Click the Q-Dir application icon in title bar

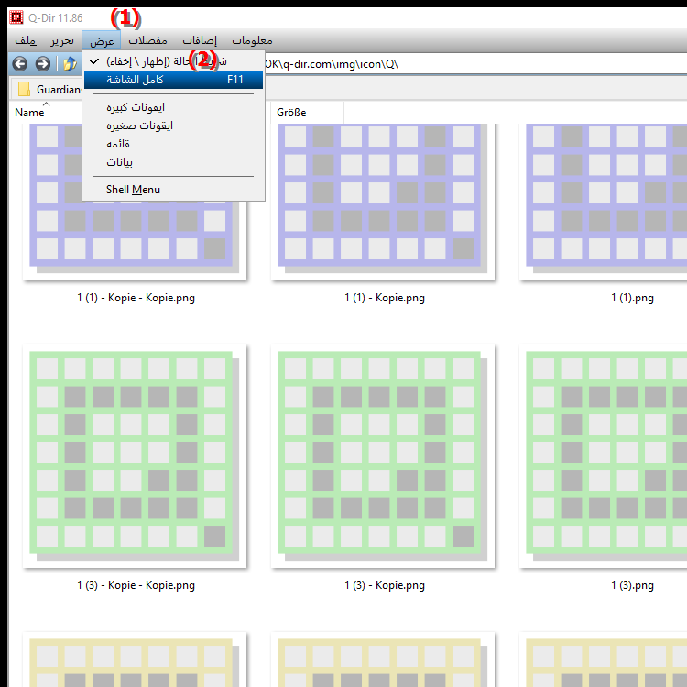click(x=16, y=18)
